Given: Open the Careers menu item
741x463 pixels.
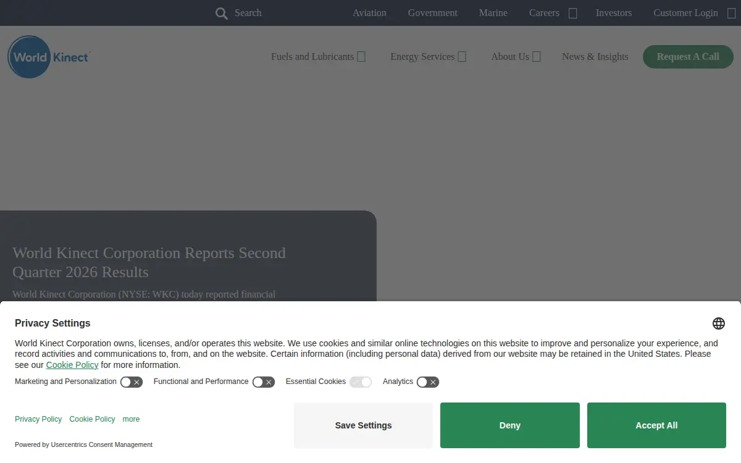Looking at the screenshot, I should point(544,13).
